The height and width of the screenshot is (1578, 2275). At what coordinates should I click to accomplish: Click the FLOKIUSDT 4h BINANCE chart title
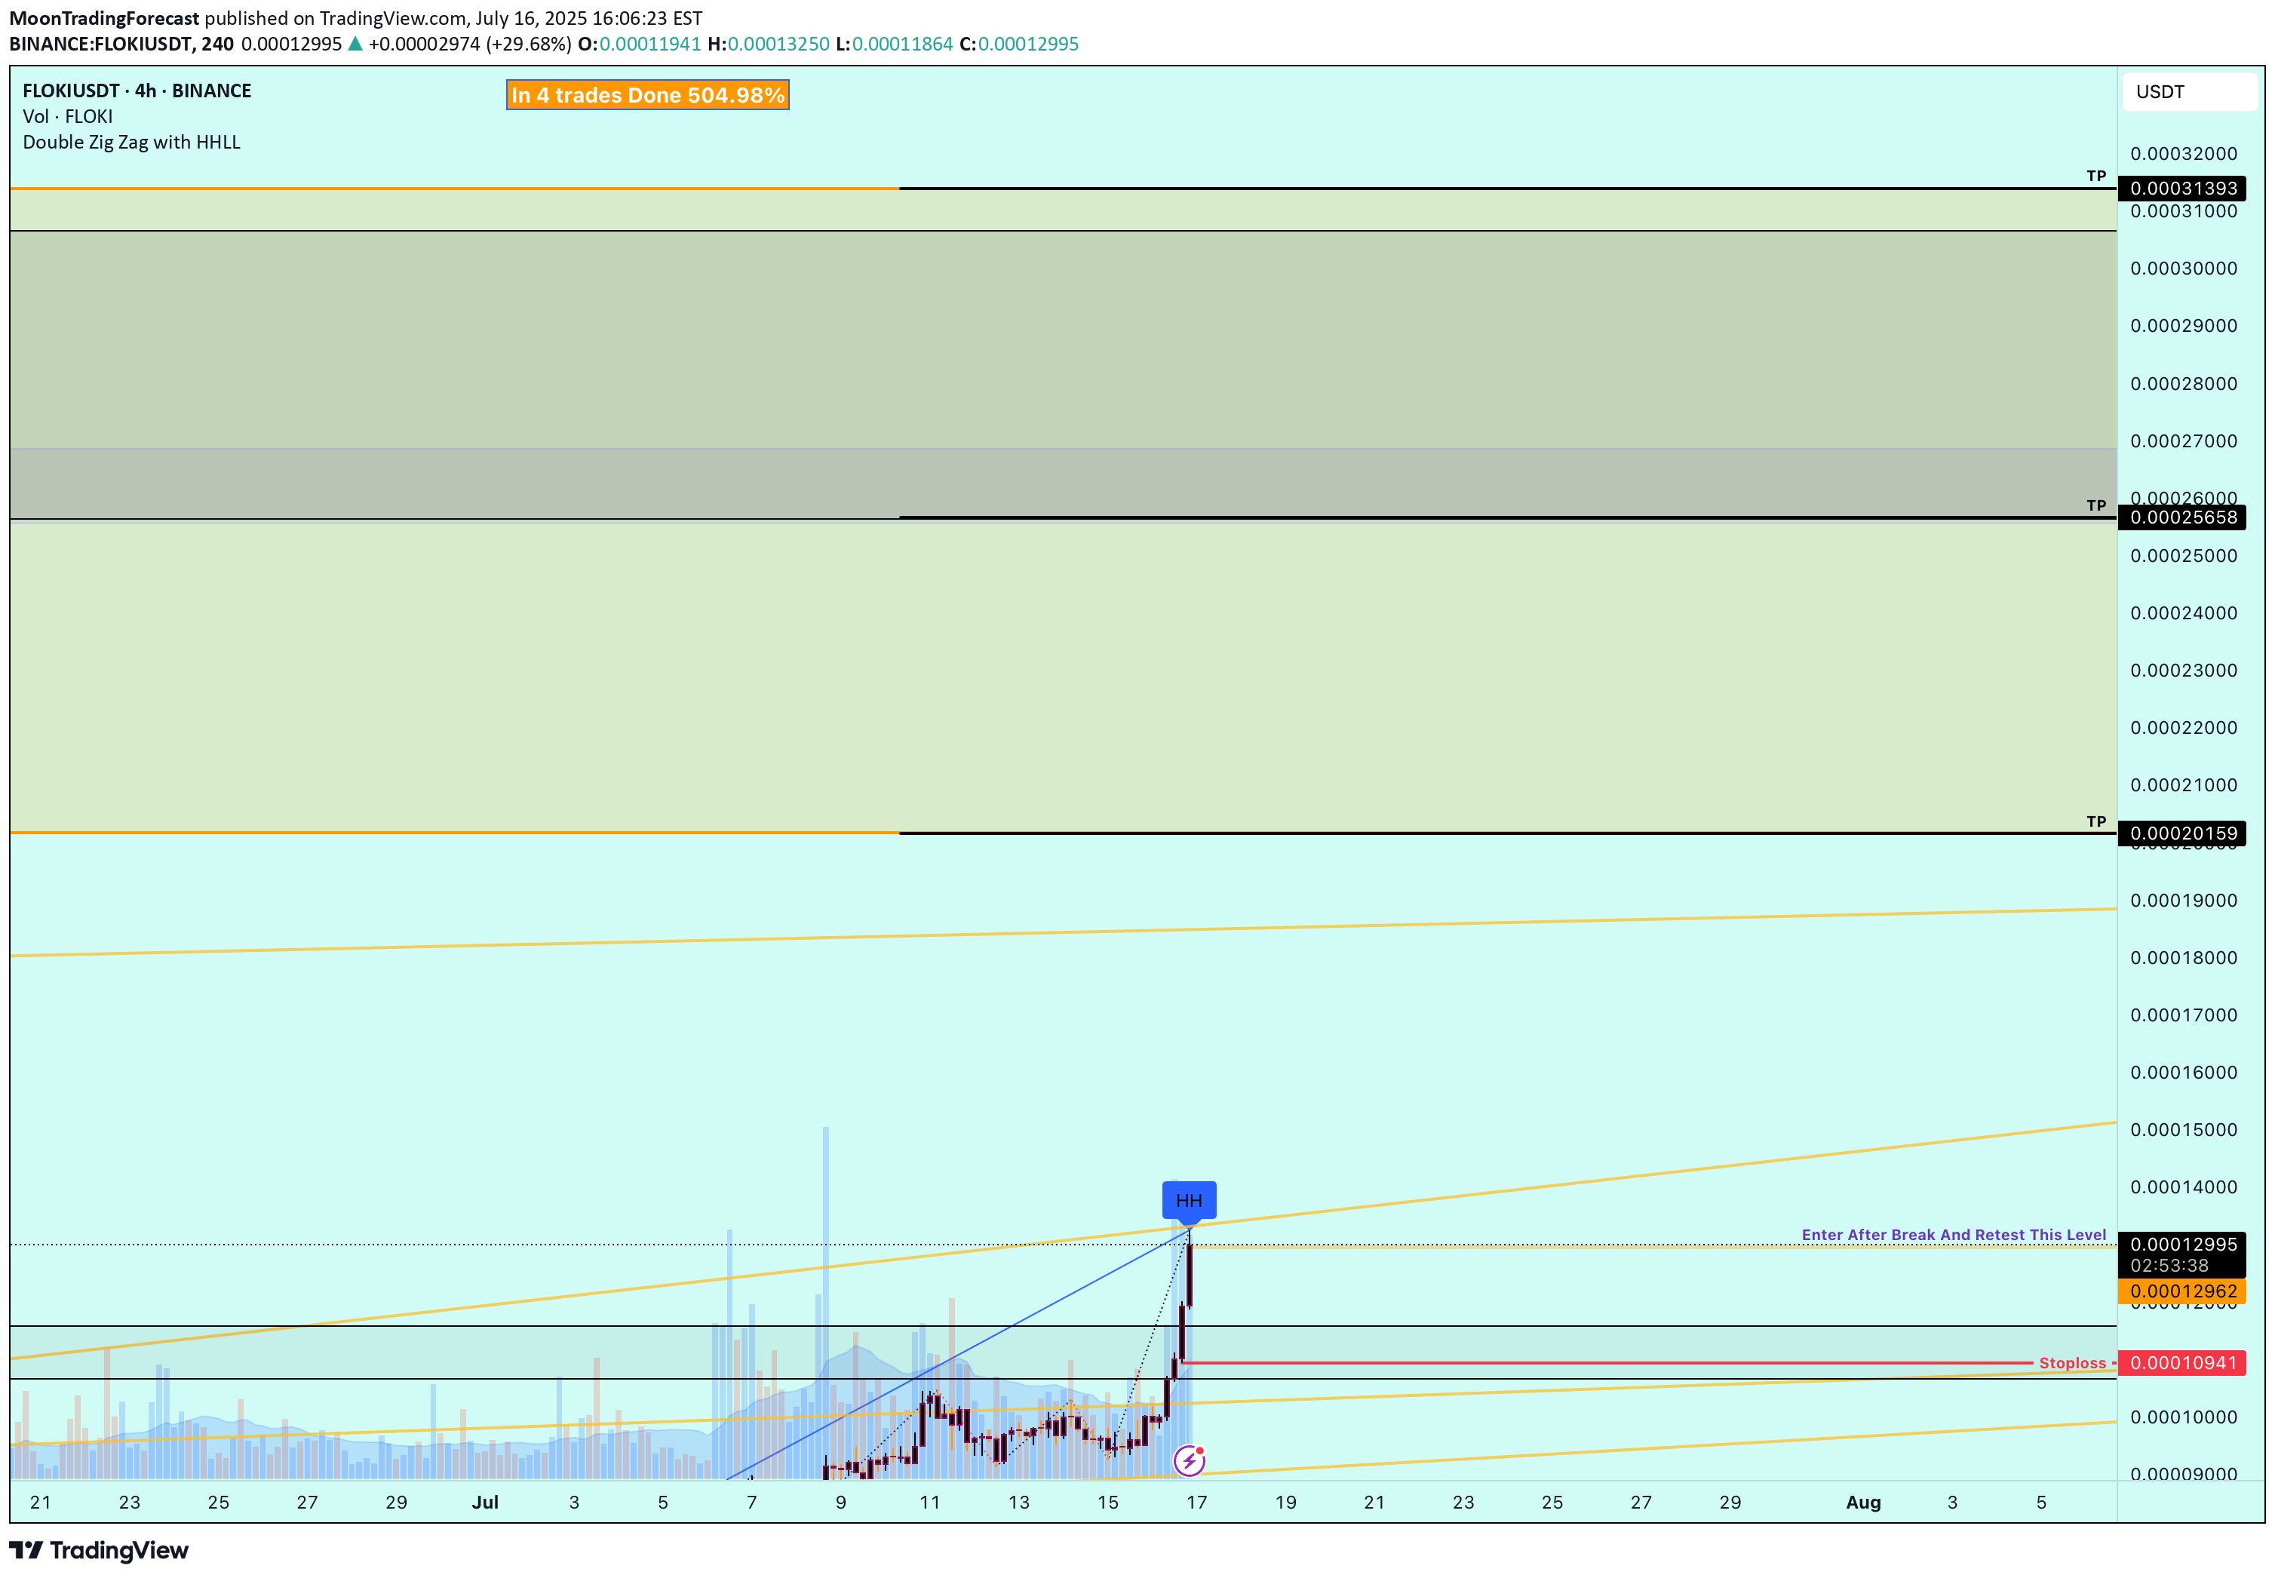point(137,91)
